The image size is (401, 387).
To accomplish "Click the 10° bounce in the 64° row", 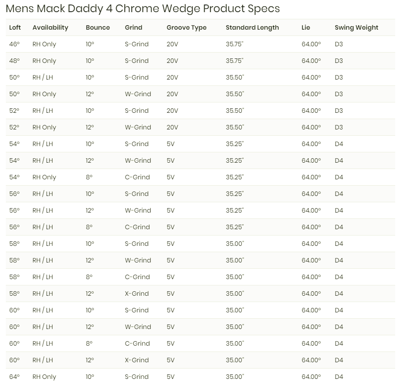I will [x=90, y=377].
